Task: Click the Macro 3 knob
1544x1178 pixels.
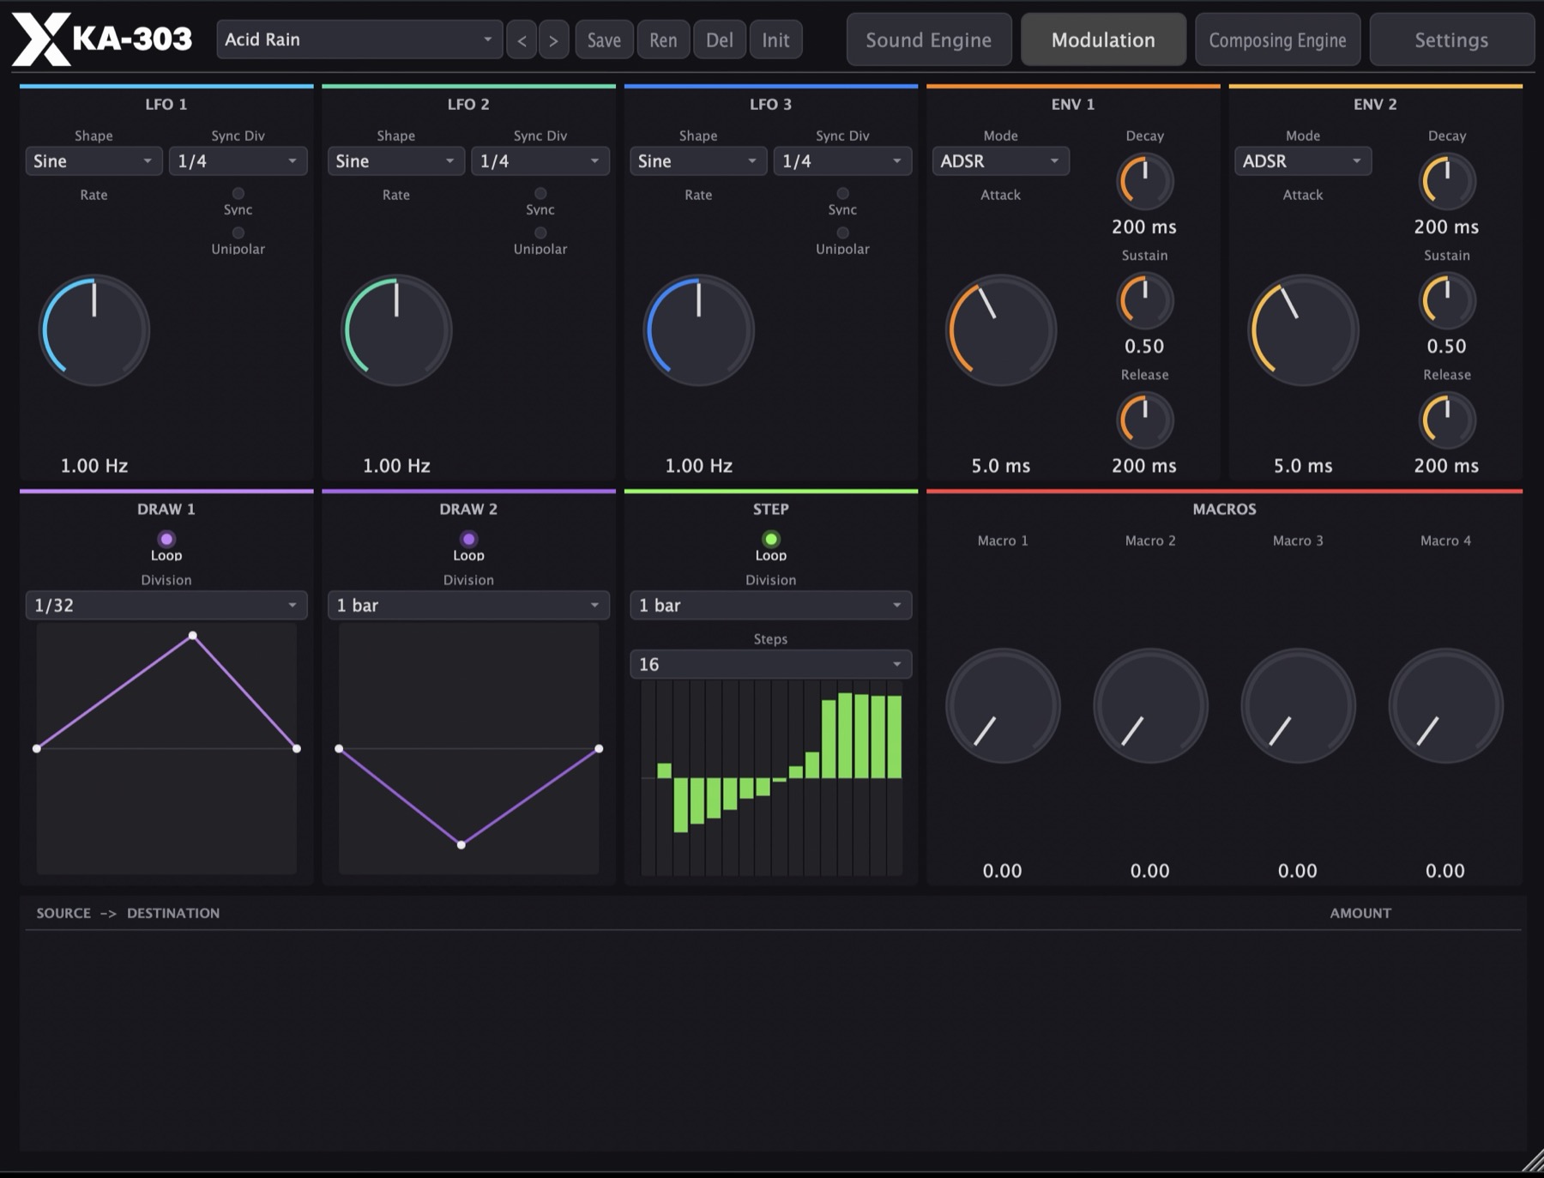Action: click(x=1298, y=706)
